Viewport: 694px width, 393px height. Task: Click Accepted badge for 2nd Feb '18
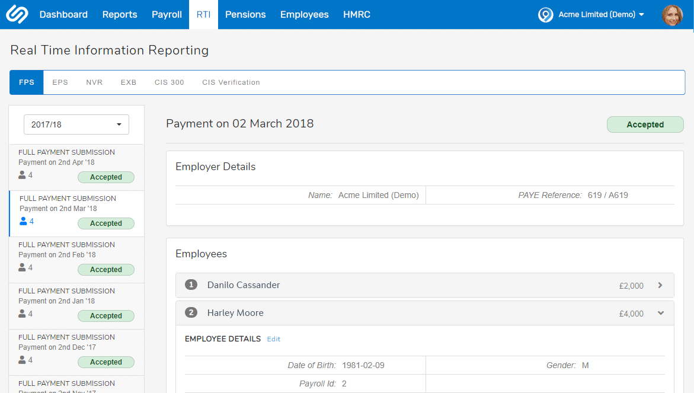tap(105, 270)
